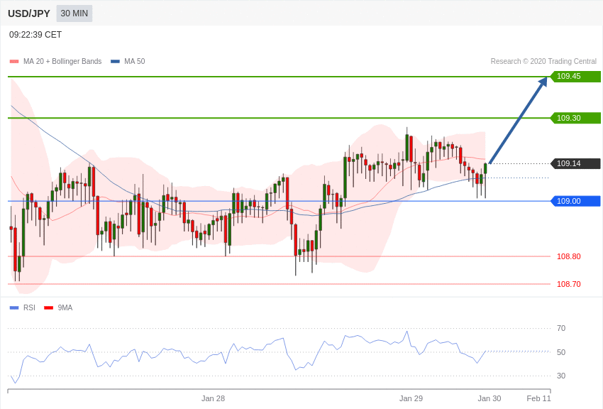Click the 109.45 resistance price tag
This screenshot has width=603, height=409.
pos(575,76)
